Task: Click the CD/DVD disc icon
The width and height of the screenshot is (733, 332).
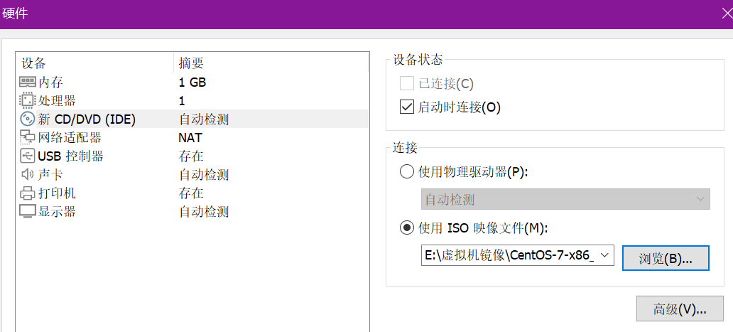Action: click(x=28, y=119)
